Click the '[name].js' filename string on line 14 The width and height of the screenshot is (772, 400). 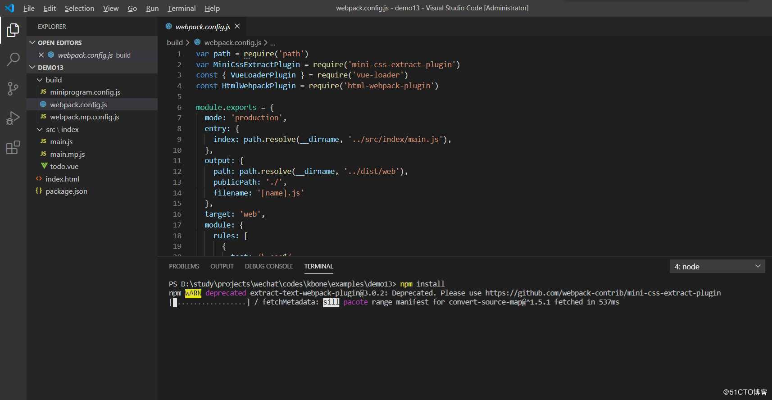pyautogui.click(x=281, y=193)
